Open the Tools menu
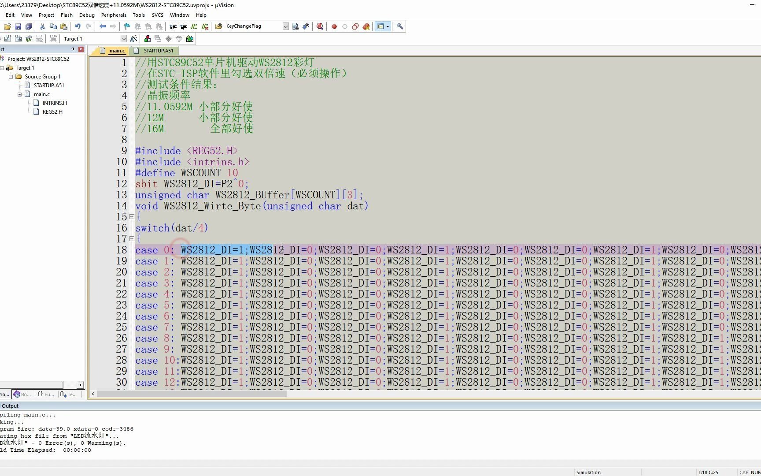The width and height of the screenshot is (761, 476). [139, 15]
